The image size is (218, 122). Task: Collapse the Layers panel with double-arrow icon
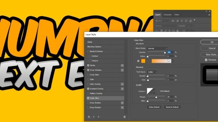(x=206, y=11)
